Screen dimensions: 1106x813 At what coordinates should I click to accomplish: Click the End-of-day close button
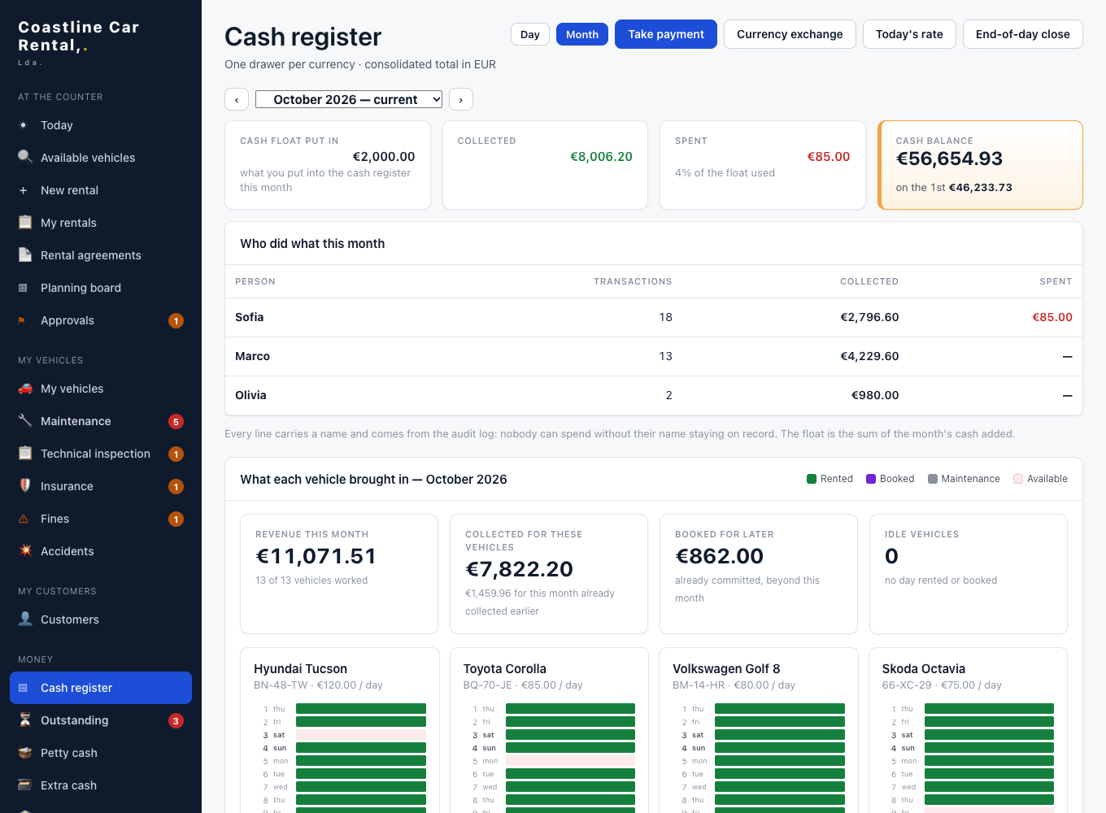pos(1023,34)
